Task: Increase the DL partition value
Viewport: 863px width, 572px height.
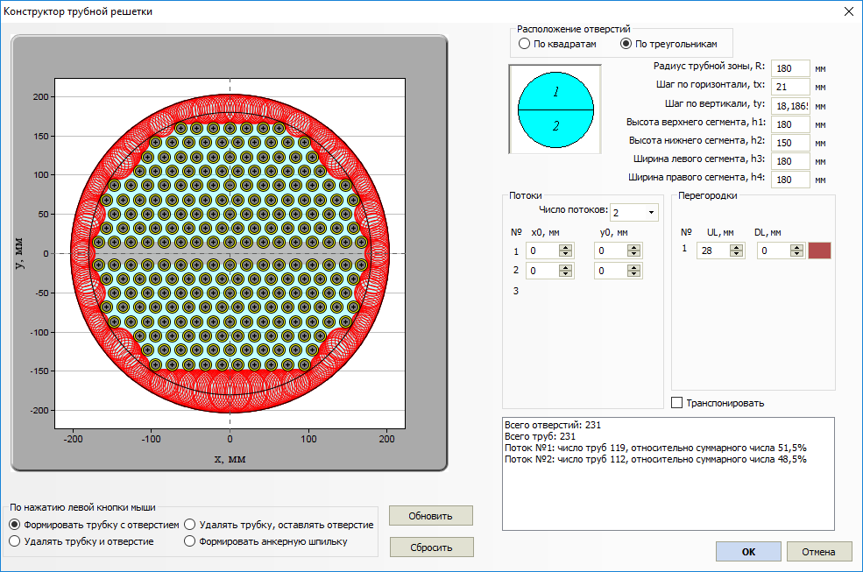Action: click(x=797, y=247)
